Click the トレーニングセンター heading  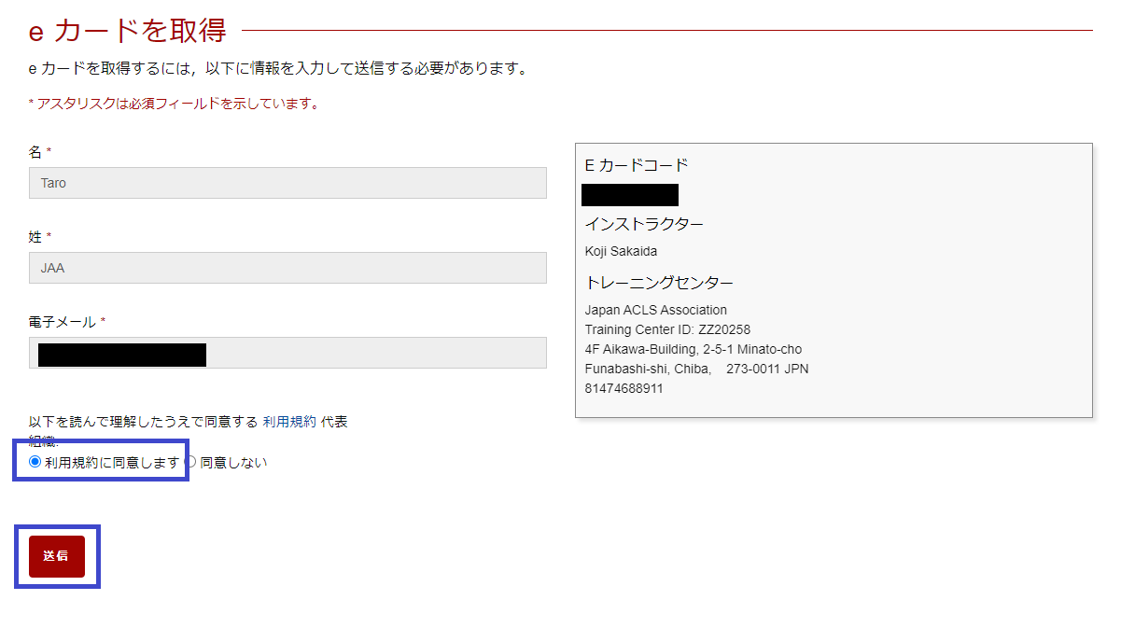(x=659, y=283)
